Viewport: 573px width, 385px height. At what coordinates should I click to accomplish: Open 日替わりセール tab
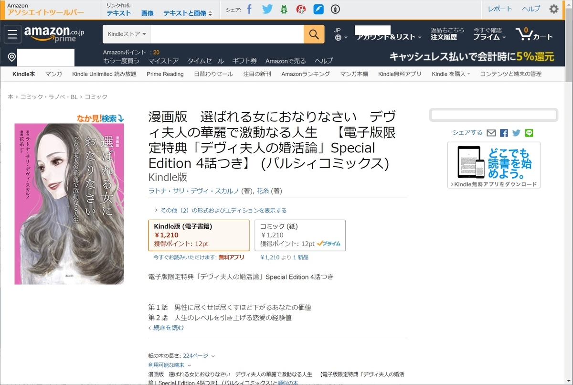[x=213, y=74]
